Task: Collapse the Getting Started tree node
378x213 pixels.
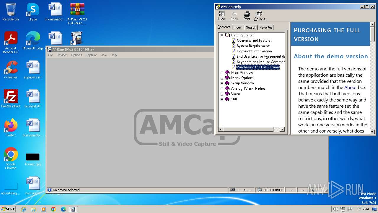Action: (222, 35)
